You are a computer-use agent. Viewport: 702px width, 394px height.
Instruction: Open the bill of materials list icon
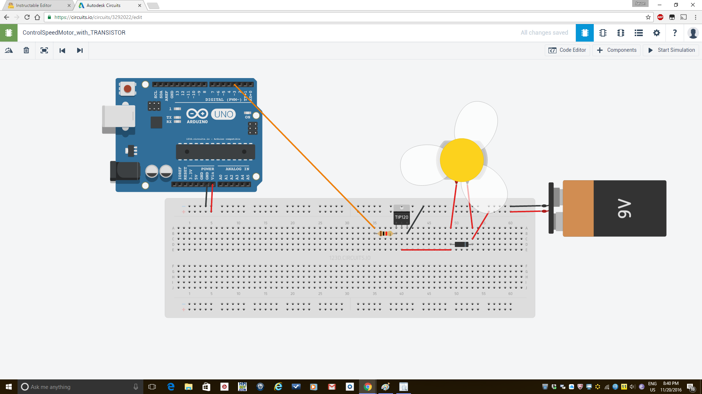pos(639,33)
